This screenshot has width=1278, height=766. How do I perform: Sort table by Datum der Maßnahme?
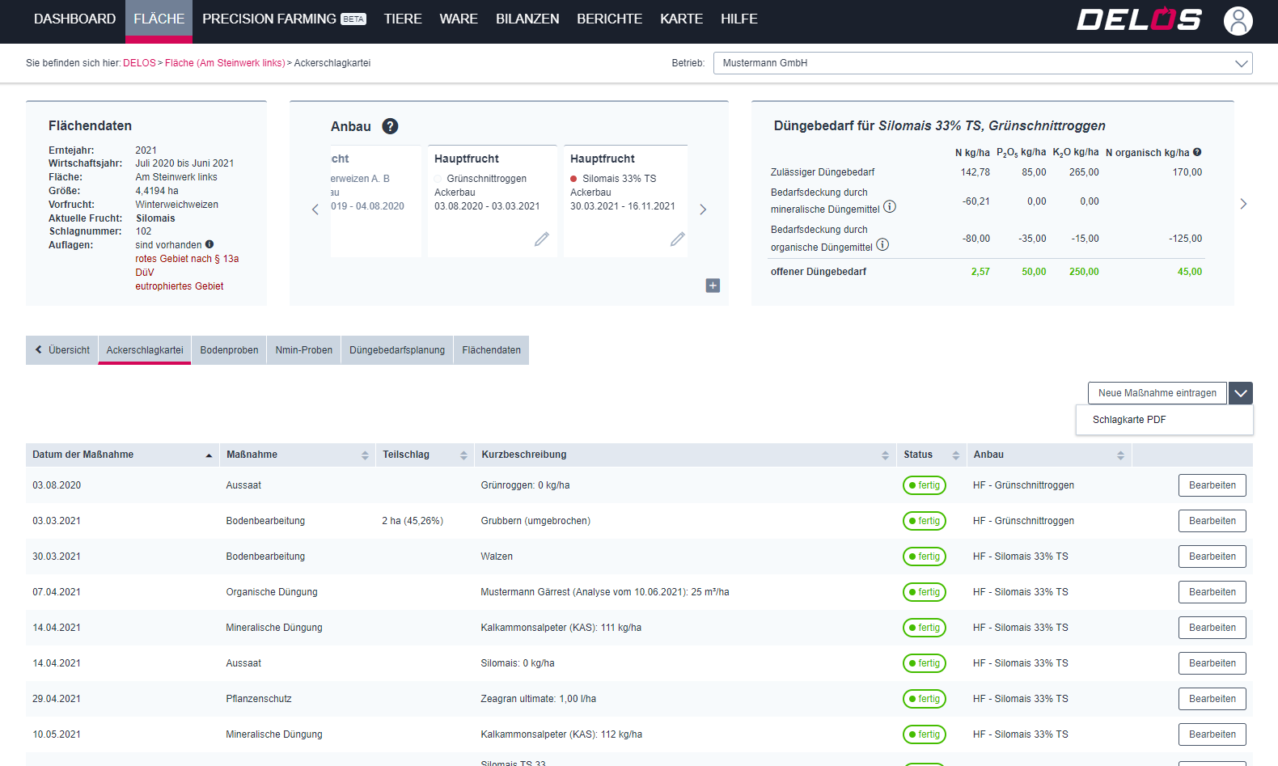coord(123,455)
